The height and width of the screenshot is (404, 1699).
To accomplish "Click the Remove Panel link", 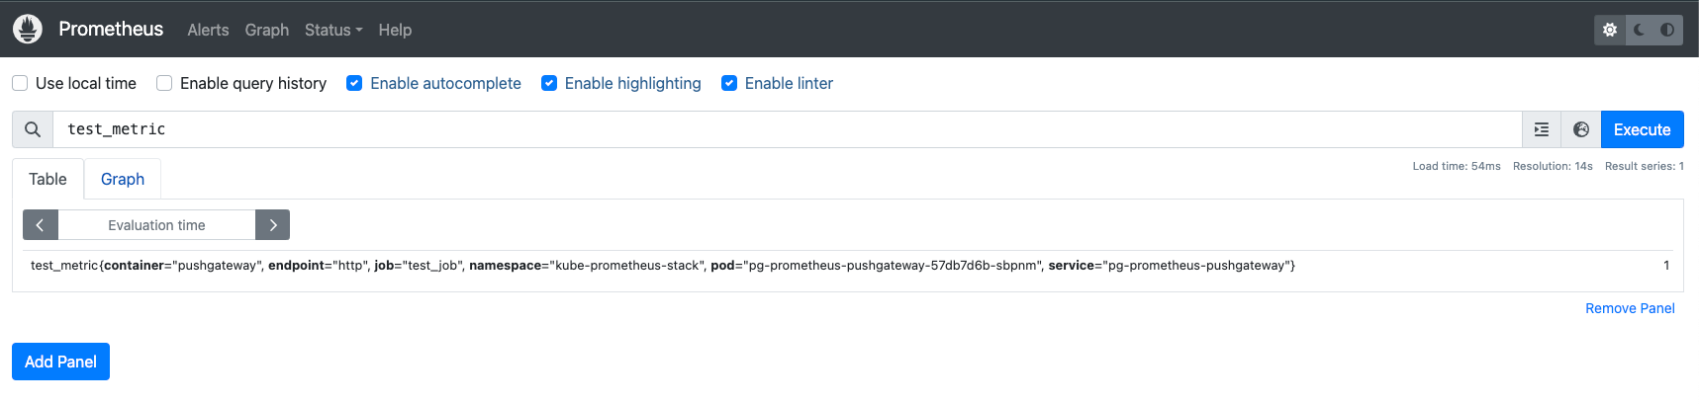I will pos(1630,308).
